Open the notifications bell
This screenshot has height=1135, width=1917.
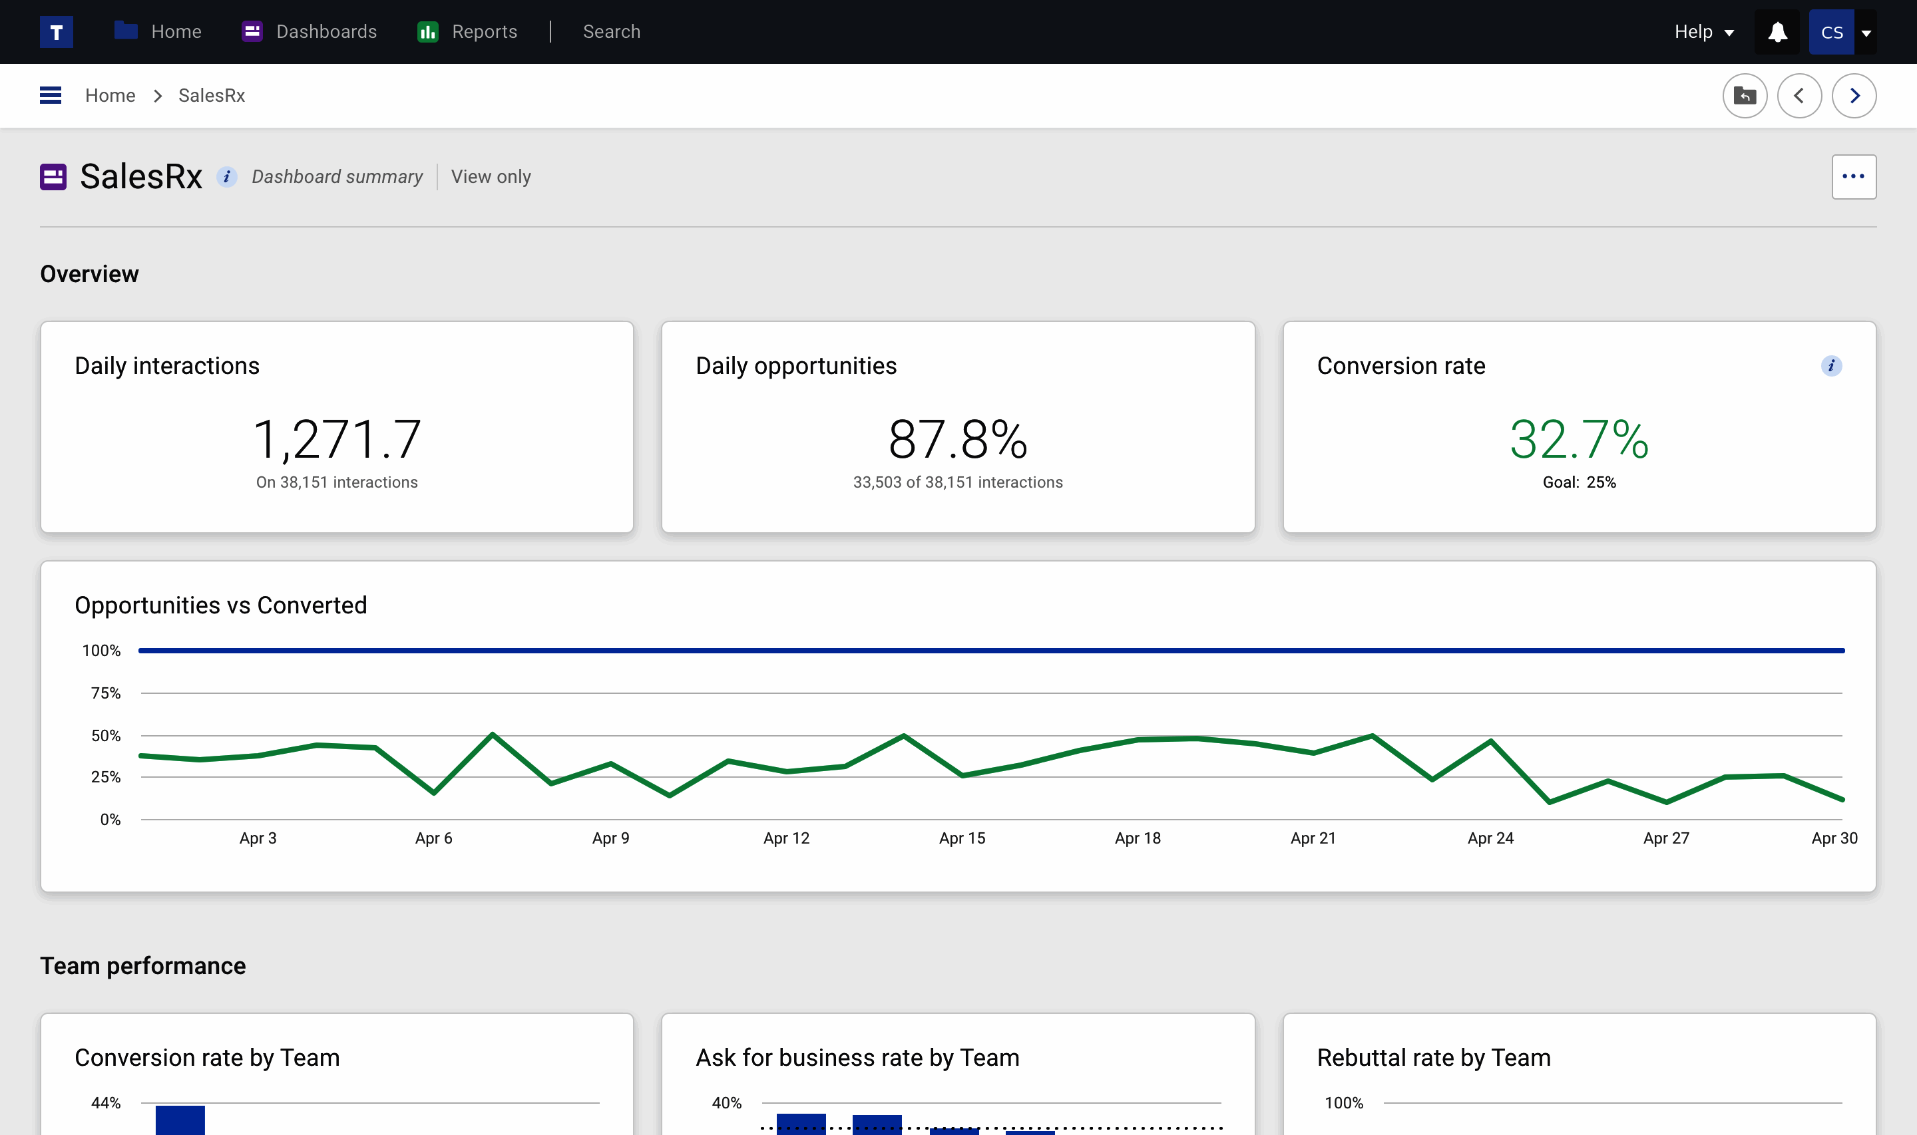(x=1777, y=32)
